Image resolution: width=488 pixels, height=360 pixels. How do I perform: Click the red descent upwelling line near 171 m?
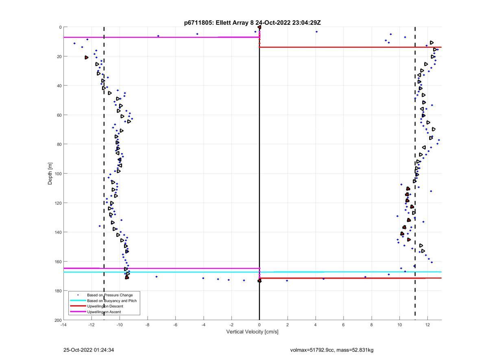(351, 278)
